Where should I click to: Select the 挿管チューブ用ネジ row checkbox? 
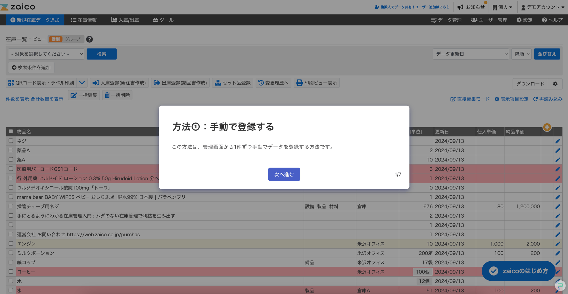pos(11,206)
